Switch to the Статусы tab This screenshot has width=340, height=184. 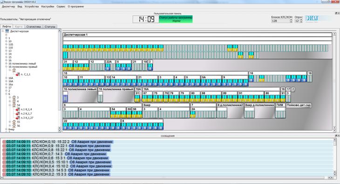50,26
